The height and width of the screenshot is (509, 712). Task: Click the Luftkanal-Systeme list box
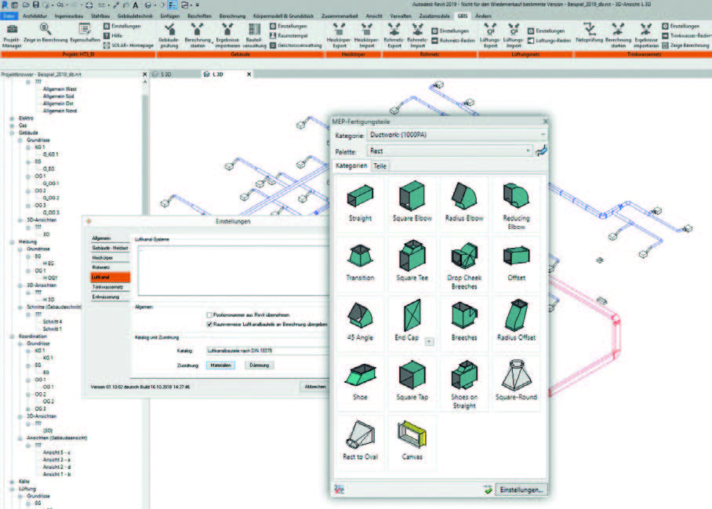pyautogui.click(x=234, y=271)
